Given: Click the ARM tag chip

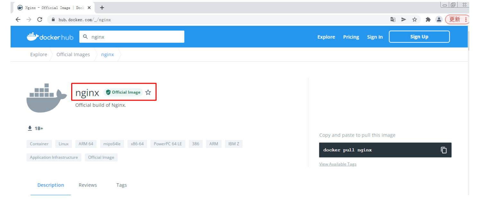Looking at the screenshot, I should [x=214, y=144].
